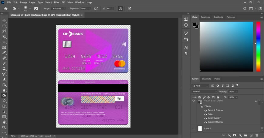Toggle visibility of all Effects
264x138 pixels.
point(202,107)
